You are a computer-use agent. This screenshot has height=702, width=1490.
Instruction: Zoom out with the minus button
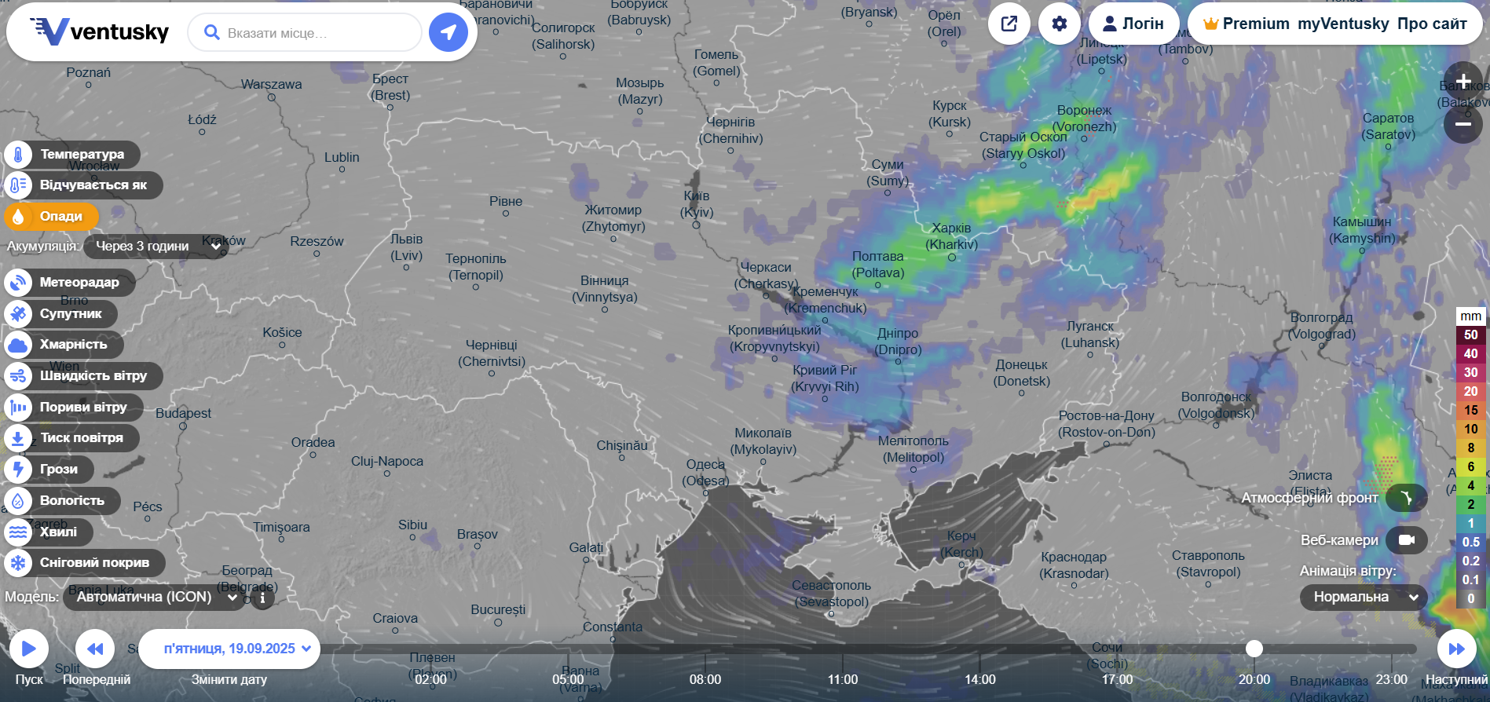pos(1463,124)
